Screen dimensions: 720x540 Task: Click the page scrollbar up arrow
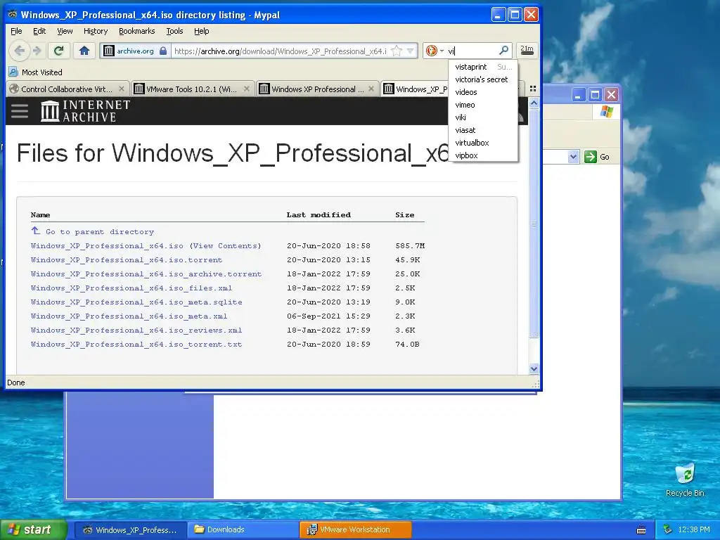[x=534, y=103]
